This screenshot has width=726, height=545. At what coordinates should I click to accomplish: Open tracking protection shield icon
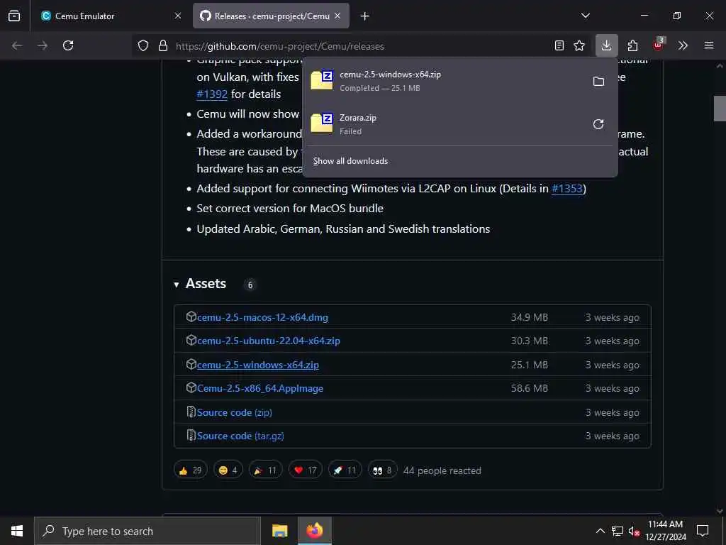143,46
